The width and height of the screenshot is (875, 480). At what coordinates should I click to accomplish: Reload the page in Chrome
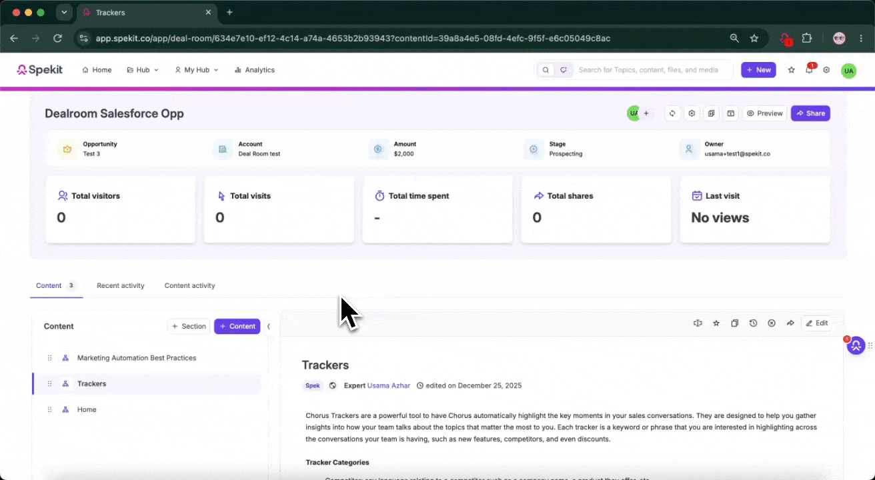(57, 39)
